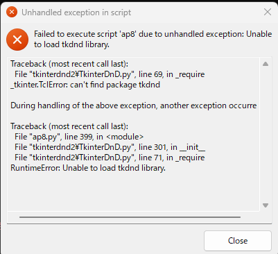Click the '_tkinter.TclError: can't find package tkdnd' line
This screenshot has width=278, height=254.
point(85,85)
